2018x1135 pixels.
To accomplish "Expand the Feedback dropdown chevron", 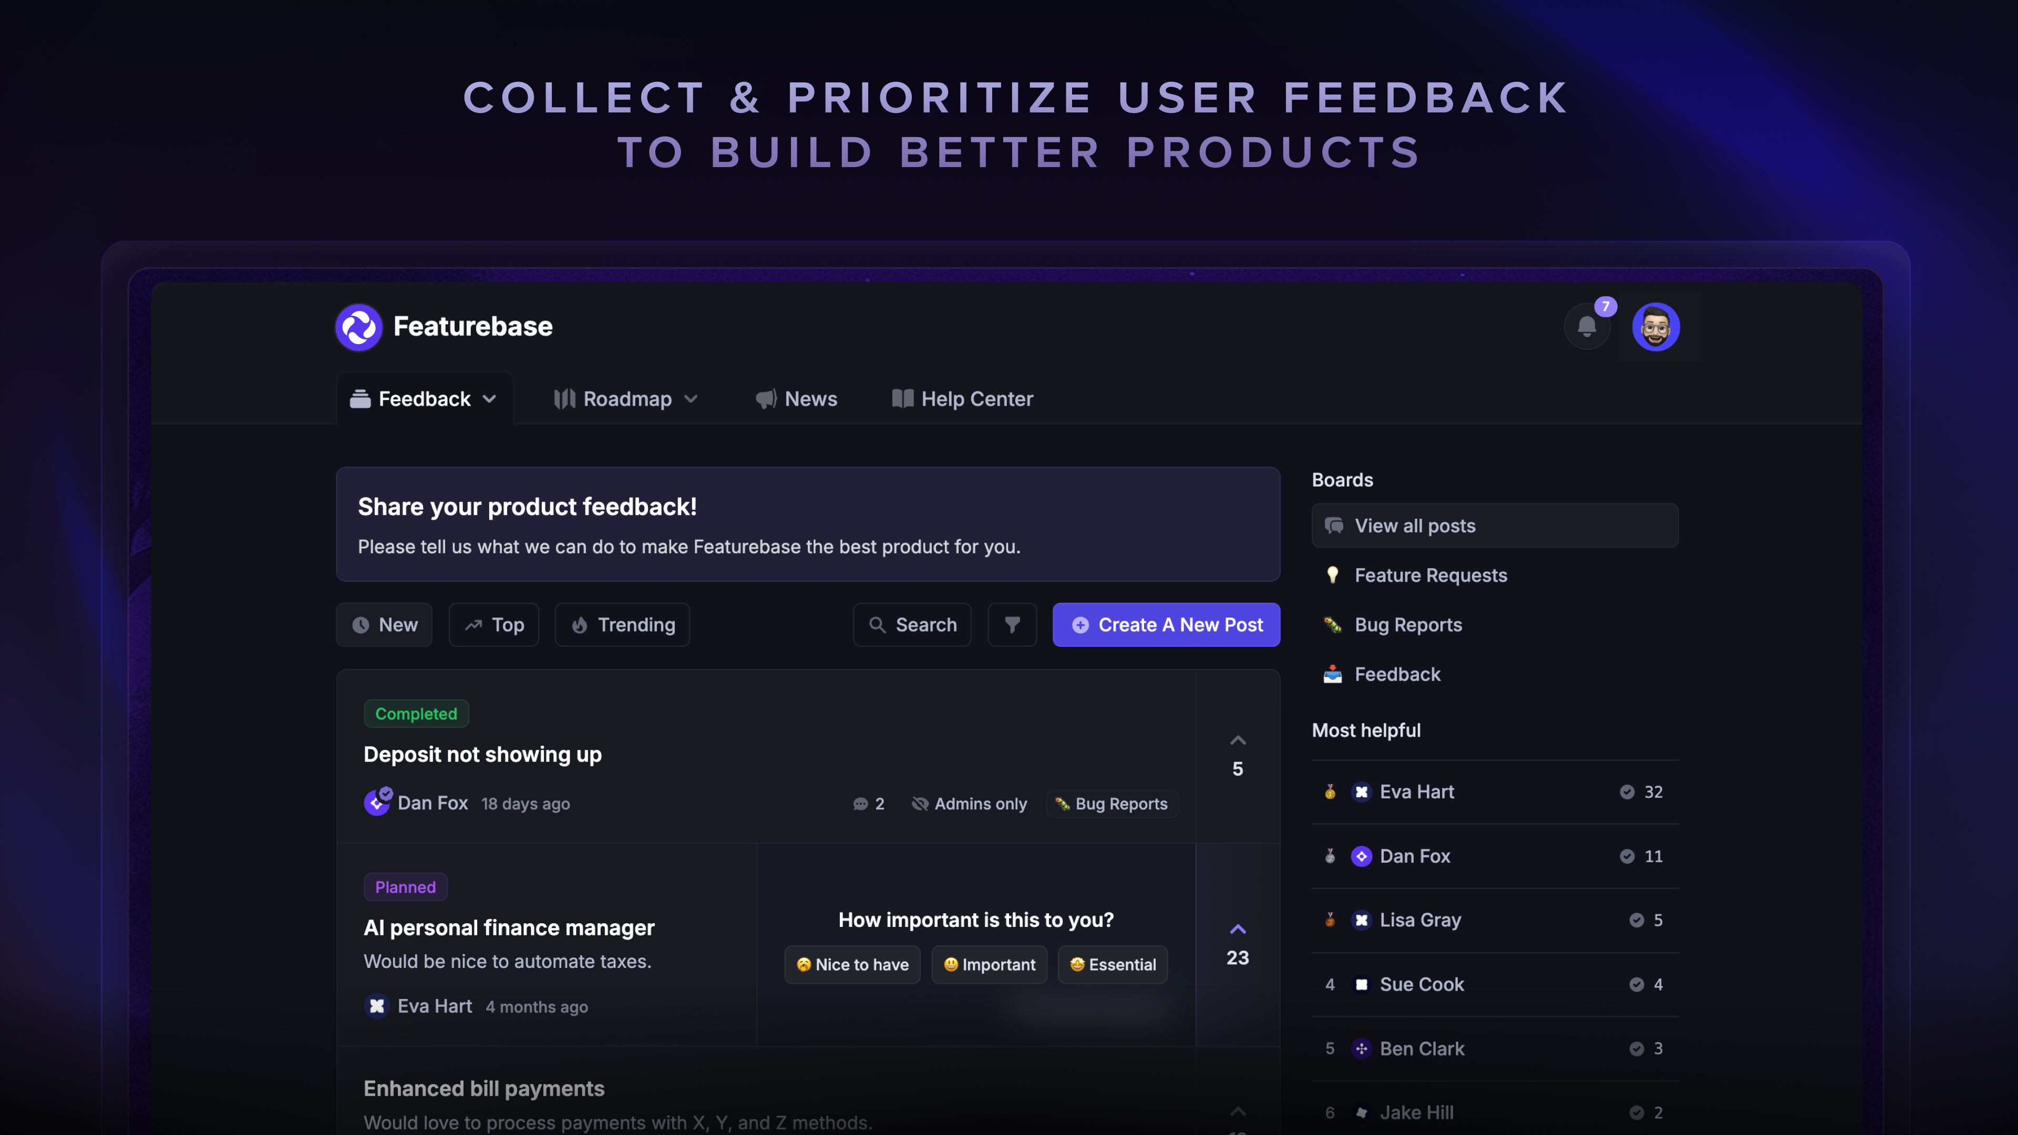I will [490, 399].
